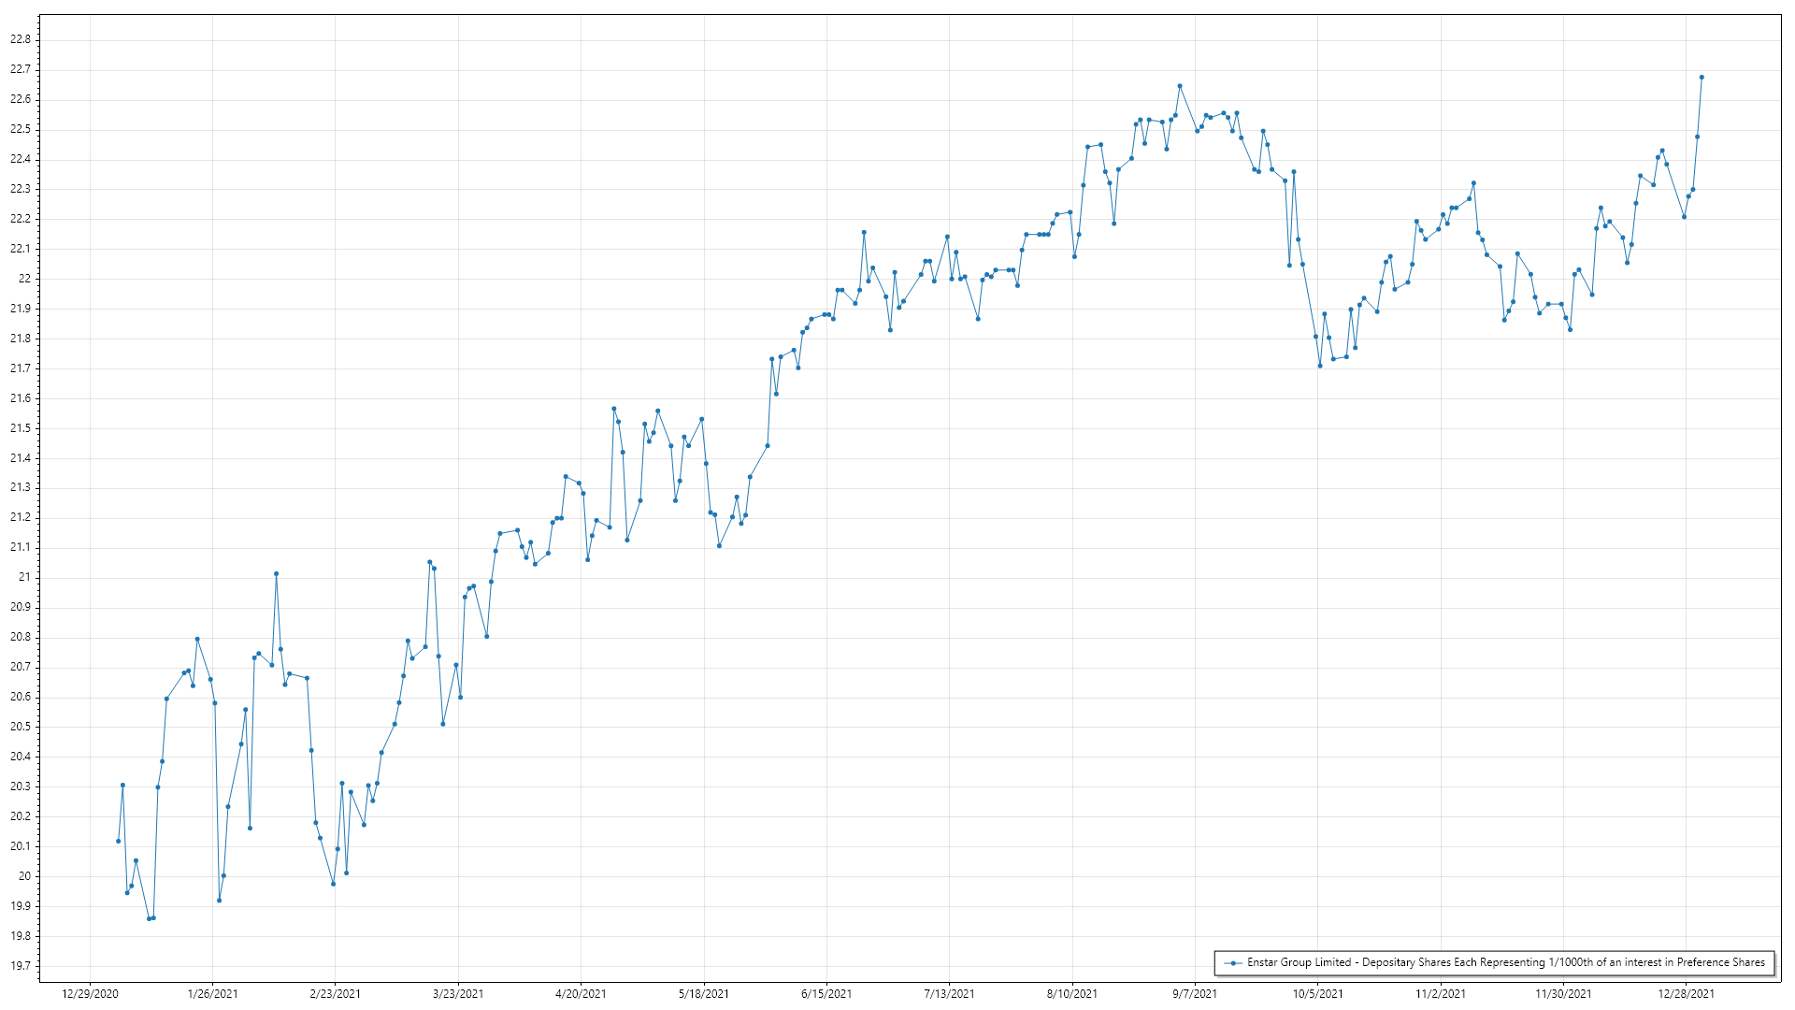Click the 3/23/2021 x-axis date label
This screenshot has height=1010, width=1795.
tap(458, 994)
